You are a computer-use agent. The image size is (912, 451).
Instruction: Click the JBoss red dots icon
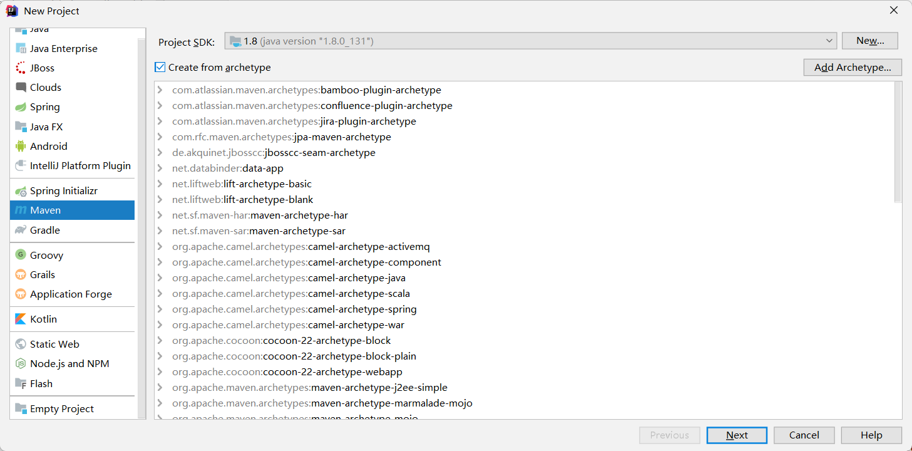coord(21,68)
